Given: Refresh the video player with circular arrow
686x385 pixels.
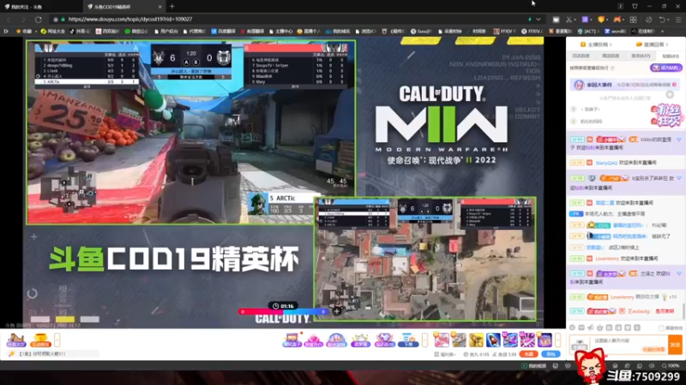Looking at the screenshot, I should 33,293.
